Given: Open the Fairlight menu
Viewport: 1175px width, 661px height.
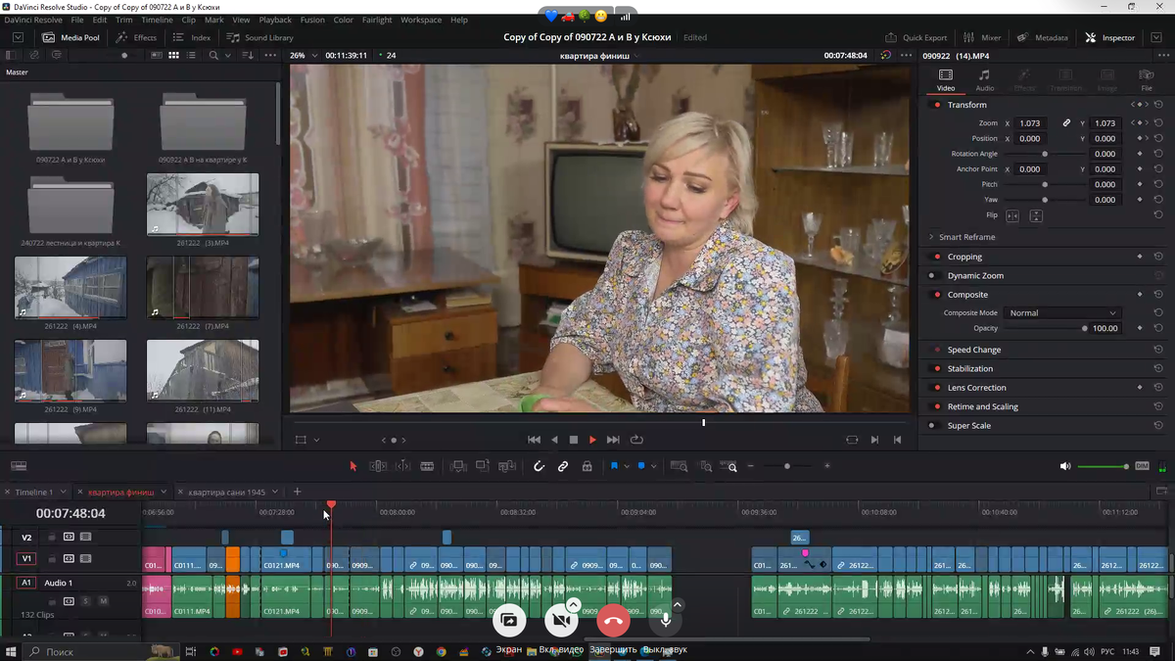Looking at the screenshot, I should pos(377,20).
